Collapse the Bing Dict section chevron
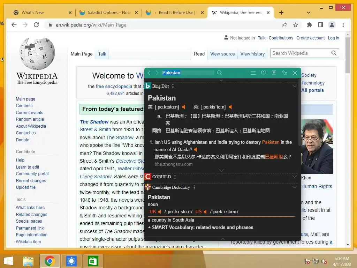The height and width of the screenshot is (268, 357). click(x=295, y=86)
